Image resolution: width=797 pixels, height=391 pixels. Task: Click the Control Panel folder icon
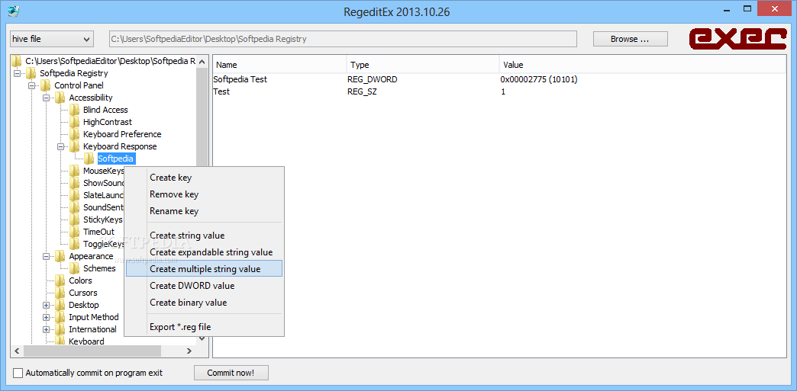(x=45, y=85)
